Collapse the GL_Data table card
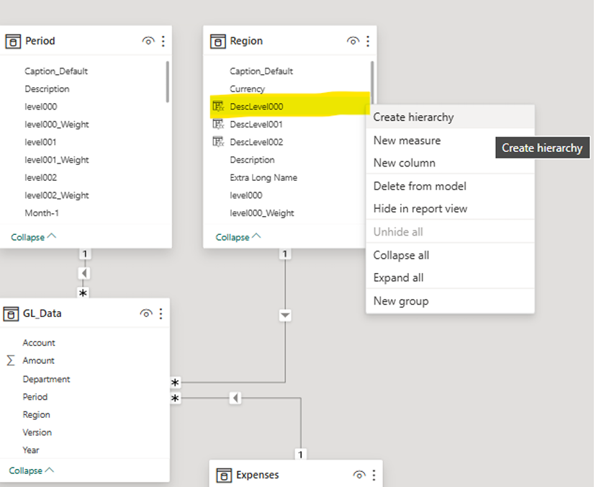596x487 pixels. coord(31,470)
